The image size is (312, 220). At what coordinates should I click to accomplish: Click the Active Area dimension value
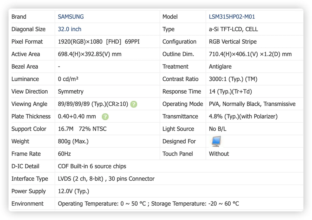tap(90, 54)
